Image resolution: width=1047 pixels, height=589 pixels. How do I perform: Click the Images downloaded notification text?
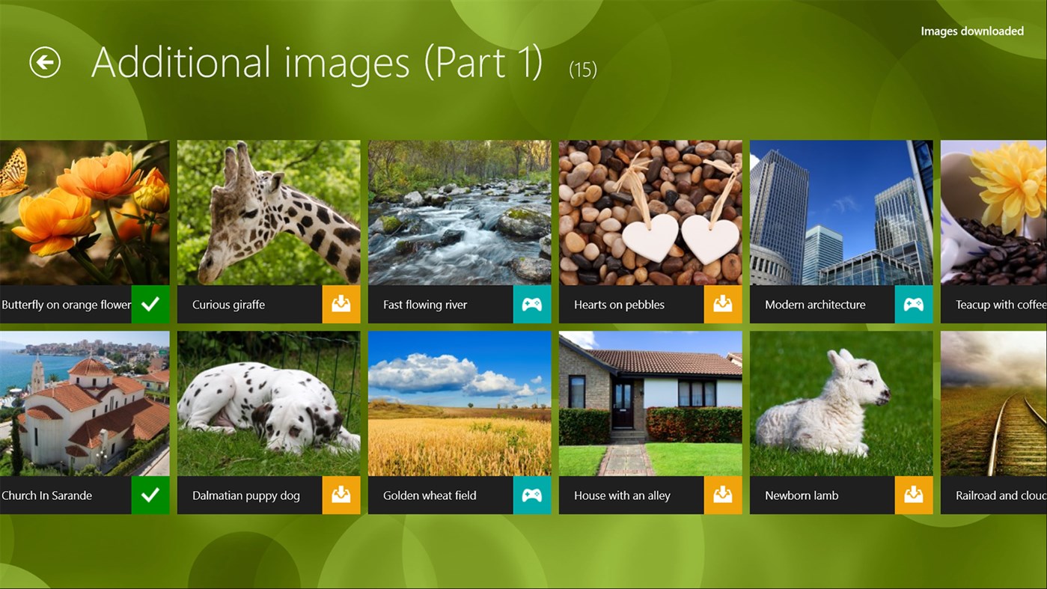click(x=971, y=31)
